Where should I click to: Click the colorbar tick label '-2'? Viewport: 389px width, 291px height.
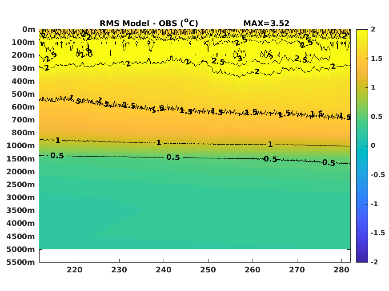[374, 262]
